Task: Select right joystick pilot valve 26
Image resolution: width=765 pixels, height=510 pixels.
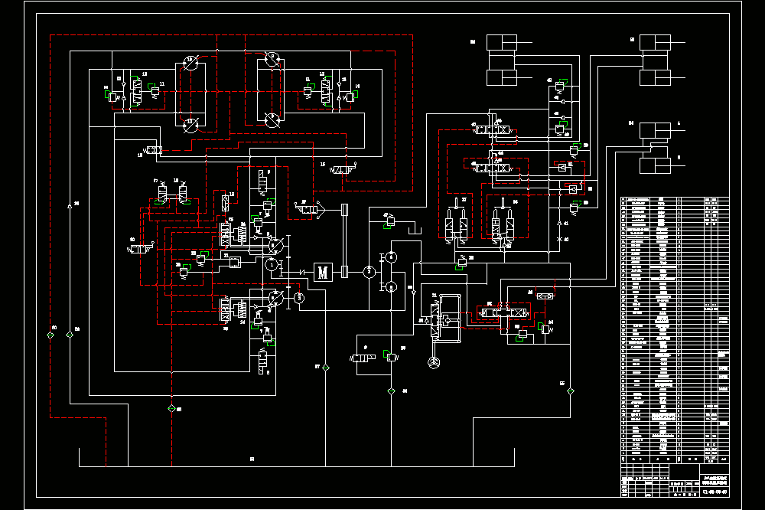Action: click(x=503, y=222)
